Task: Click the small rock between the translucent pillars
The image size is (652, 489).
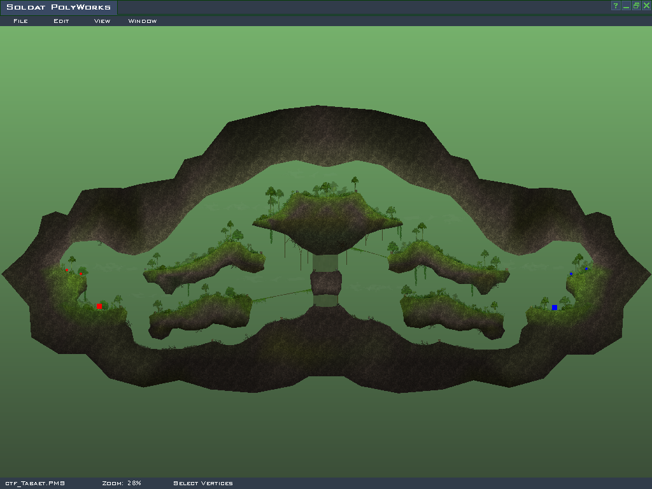Action: coord(327,282)
